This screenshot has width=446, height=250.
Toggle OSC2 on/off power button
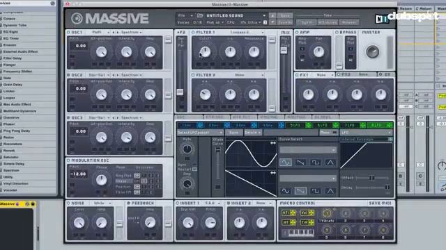[68, 75]
